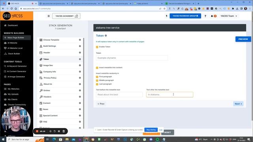
Task: Click the YACSS ACADEMY button
Action: pos(66,16)
